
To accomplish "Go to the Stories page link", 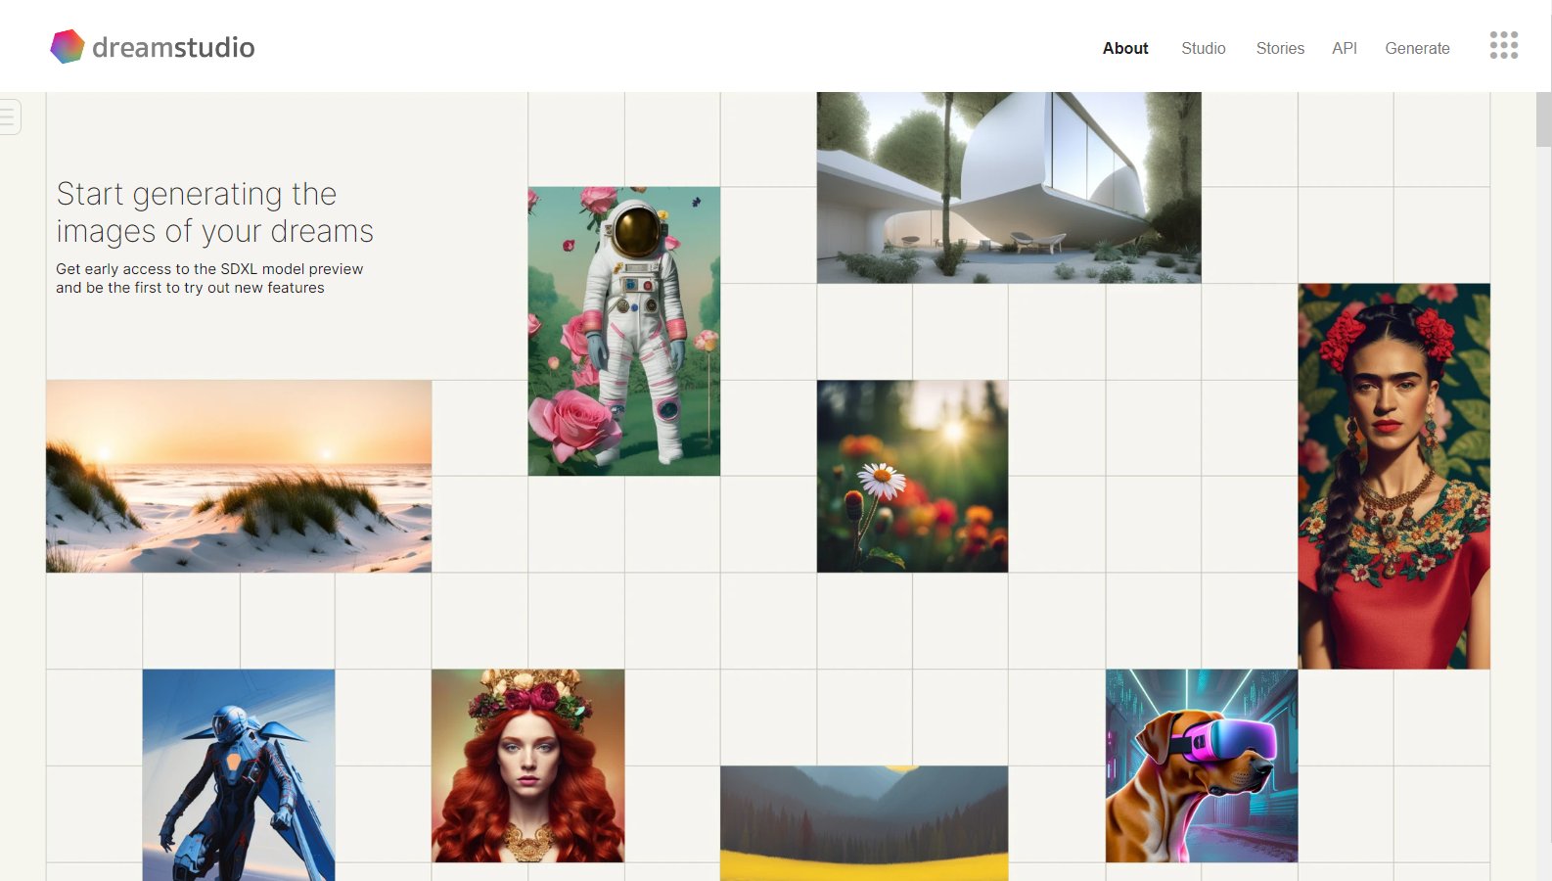I will (x=1279, y=48).
